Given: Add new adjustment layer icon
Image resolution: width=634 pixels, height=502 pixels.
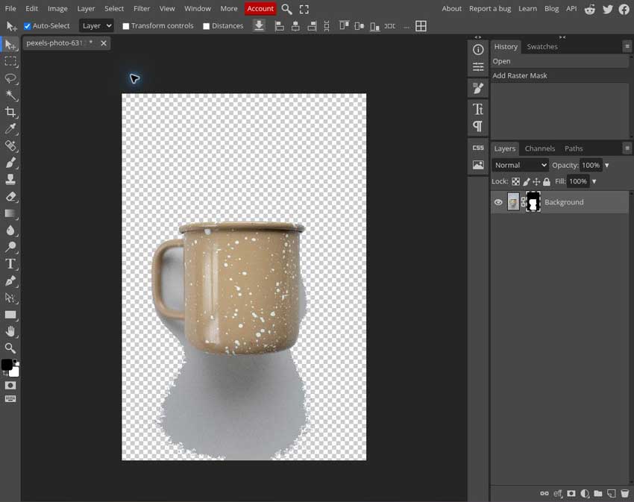Looking at the screenshot, I should pyautogui.click(x=585, y=493).
